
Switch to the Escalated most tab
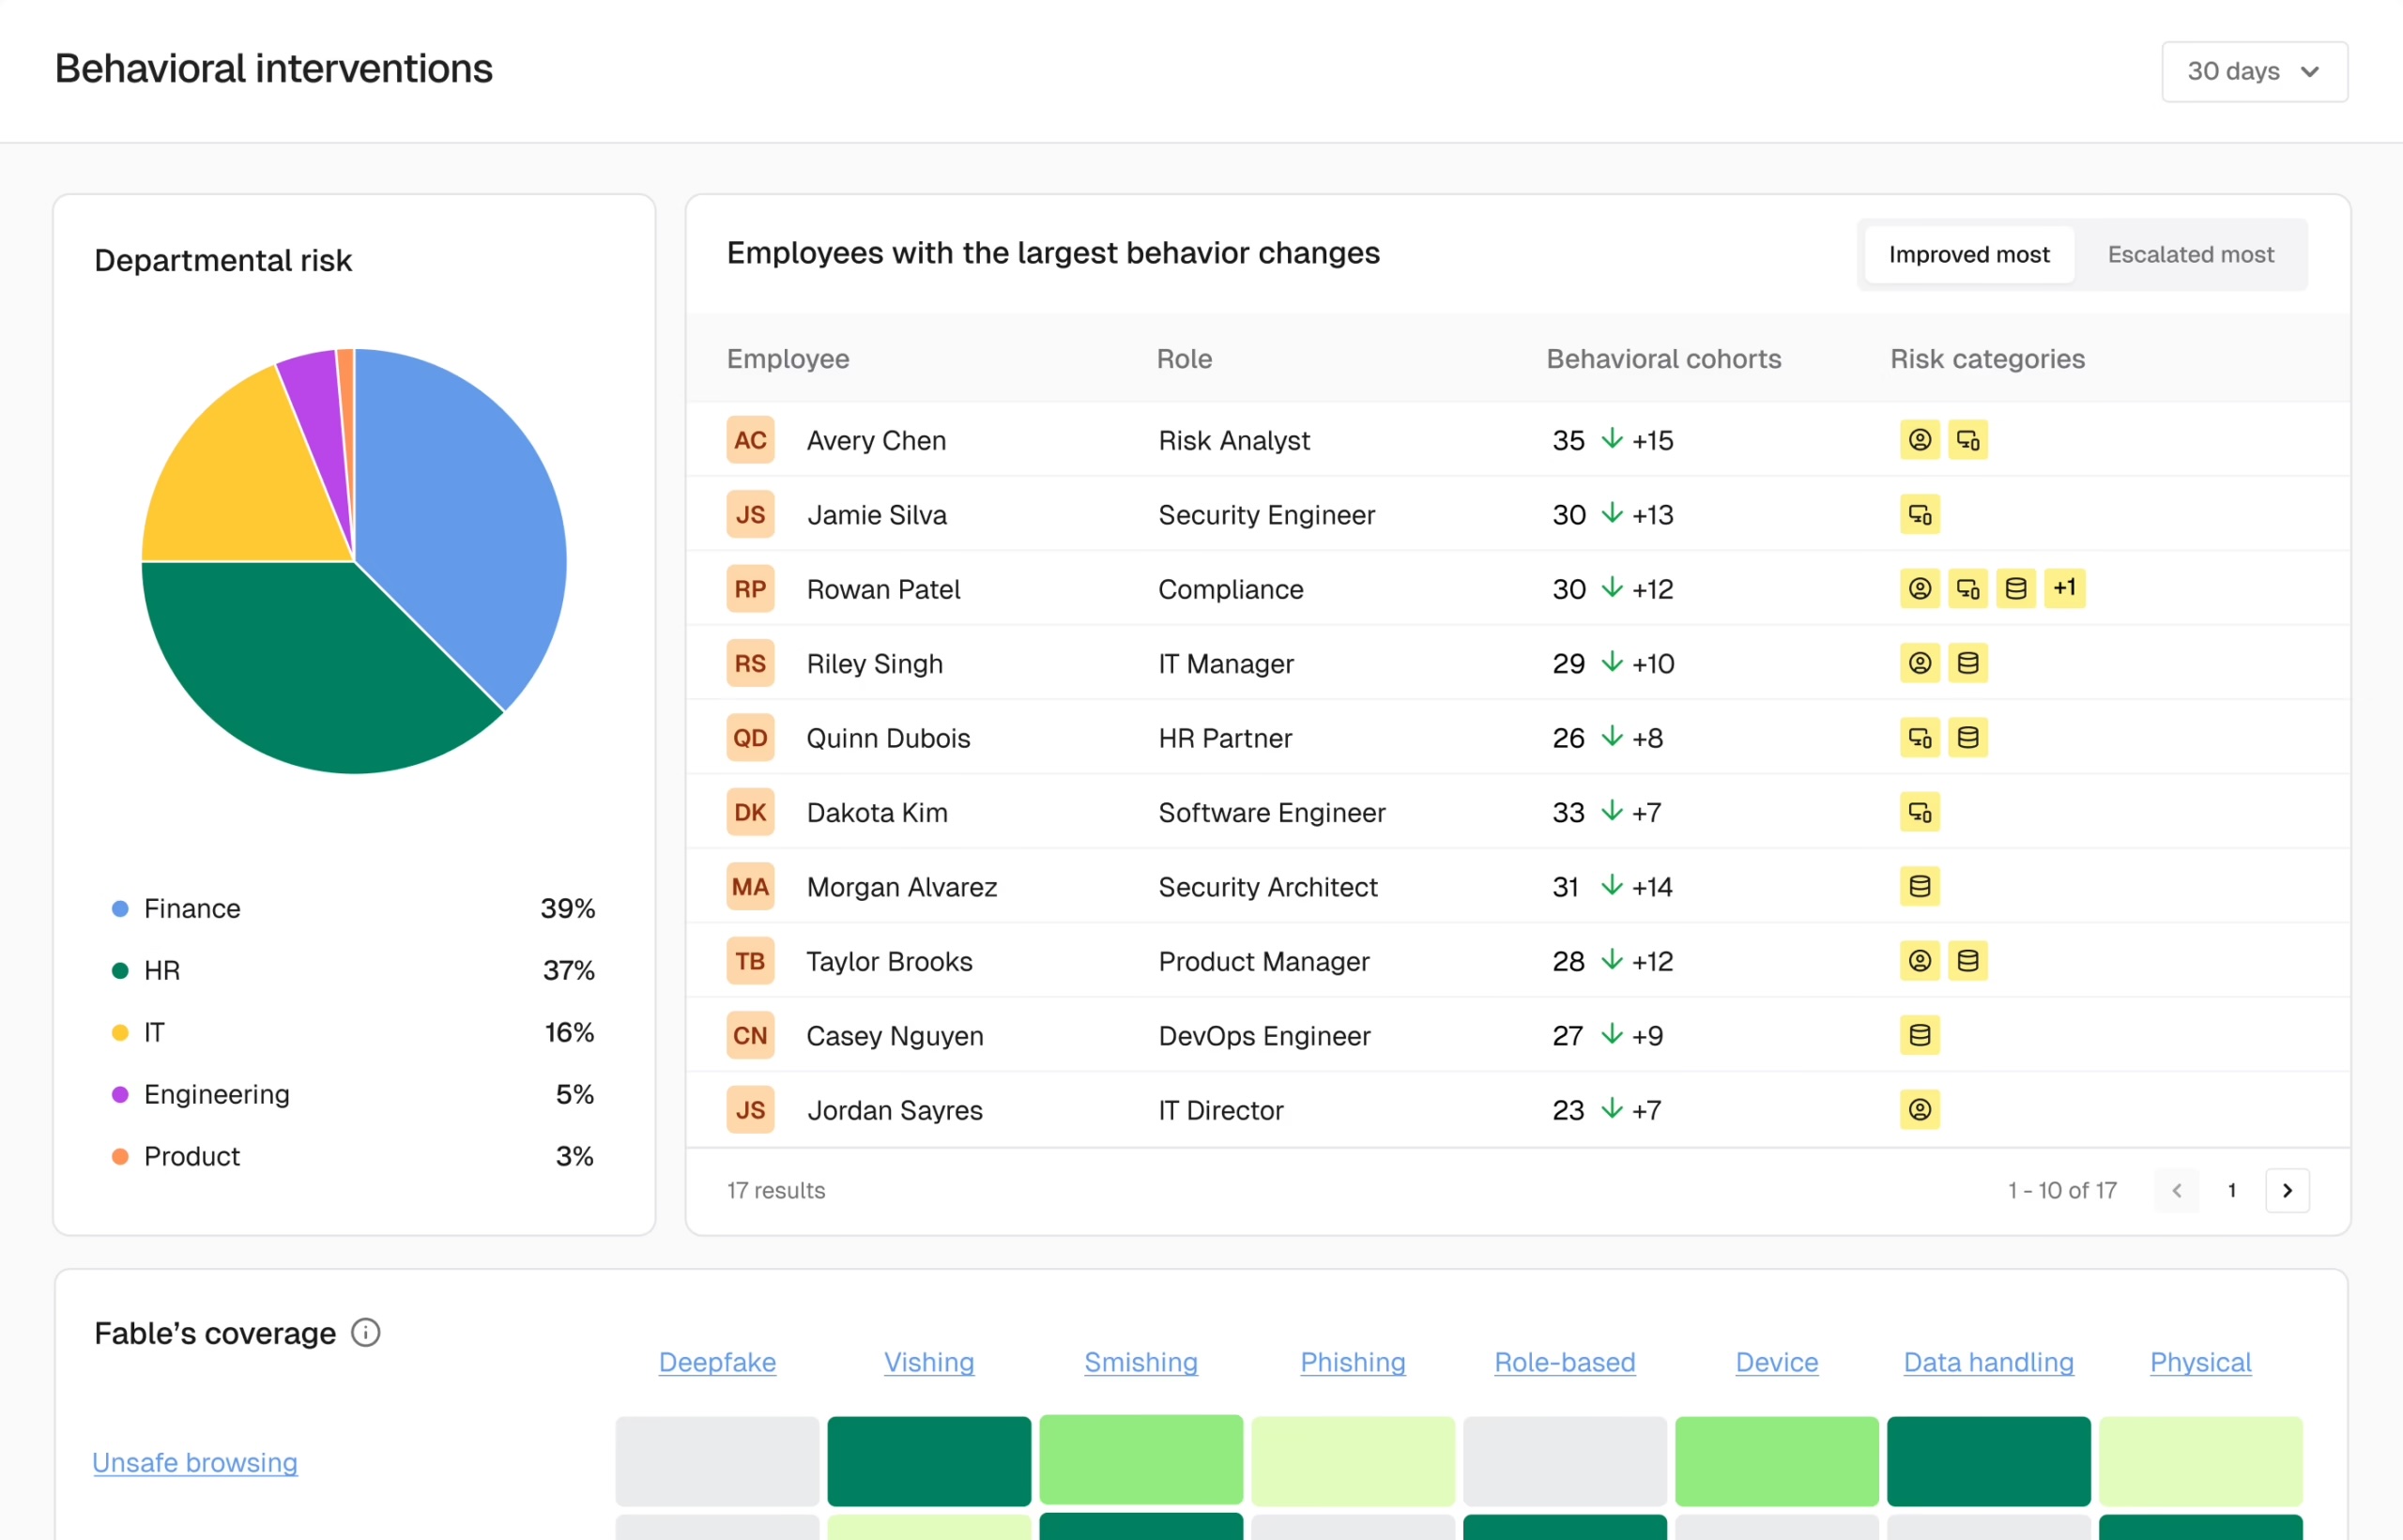click(x=2190, y=254)
